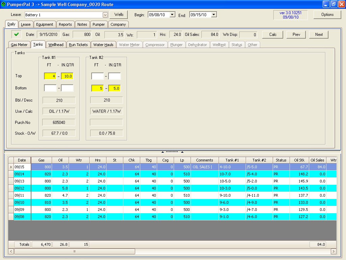Open the Begin date dropdown
This screenshot has width=346, height=260.
[x=172, y=15]
